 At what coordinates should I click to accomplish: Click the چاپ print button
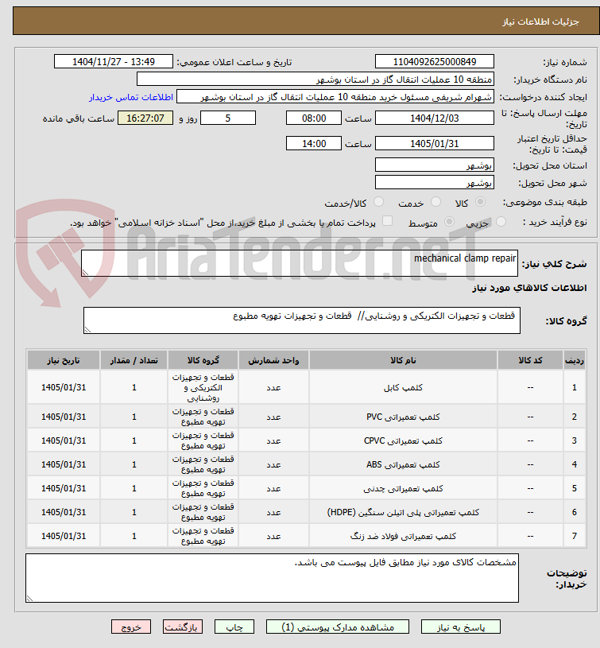(234, 627)
